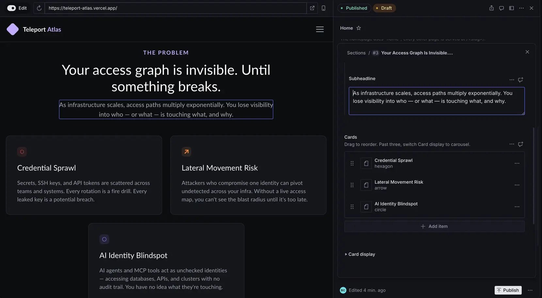Open Subheadline field options menu
Screen dimensions: 542x298
tap(512, 80)
